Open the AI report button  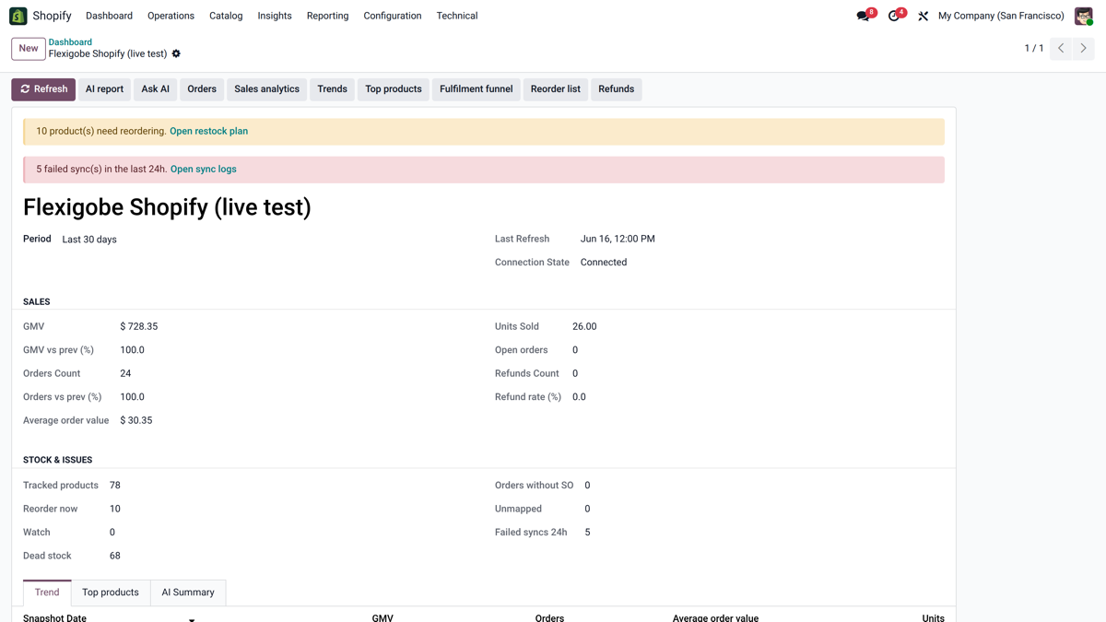point(104,89)
